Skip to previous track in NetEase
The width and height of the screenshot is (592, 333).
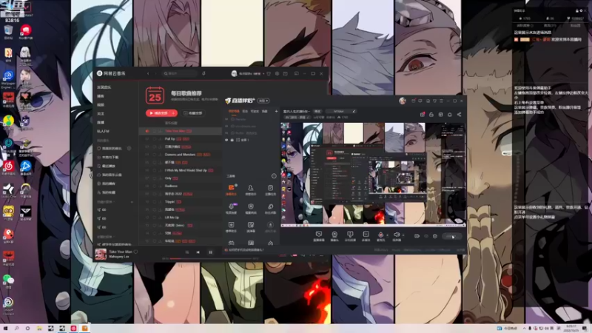[x=198, y=252]
